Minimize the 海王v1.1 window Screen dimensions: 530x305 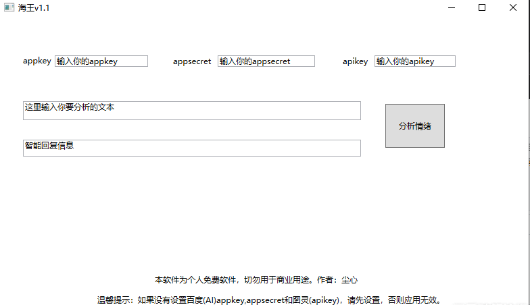click(x=451, y=8)
